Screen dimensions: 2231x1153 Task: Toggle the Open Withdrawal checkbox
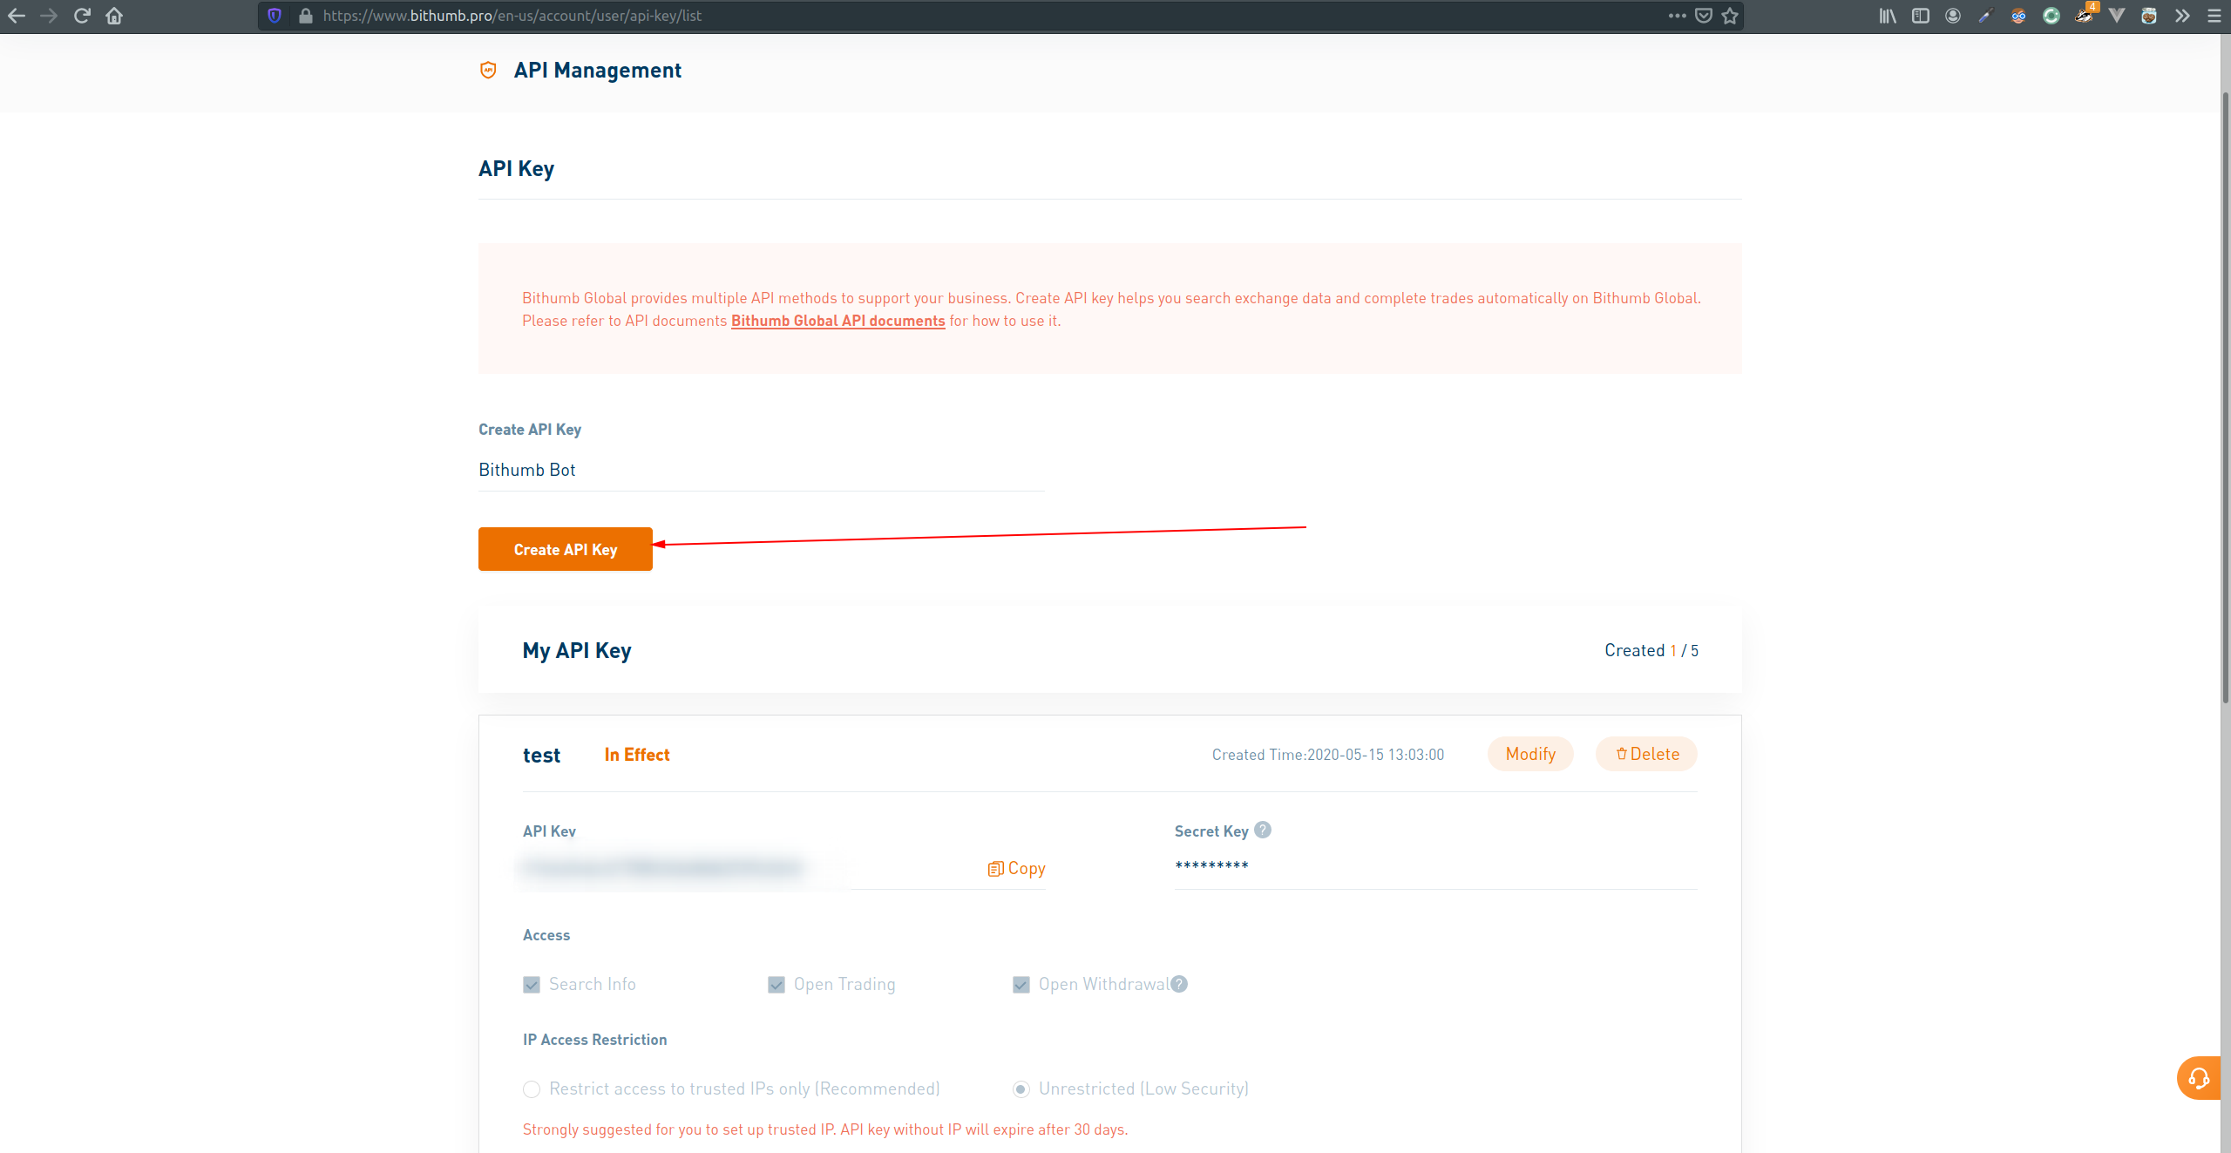point(1021,985)
